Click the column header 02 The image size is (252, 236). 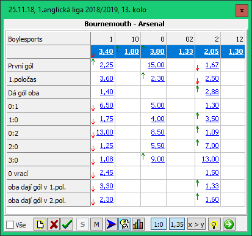tap(181, 39)
